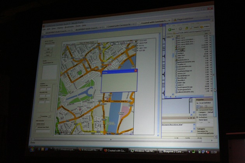
Task: Click the Back button in the Explorer window
Action: click(172, 29)
